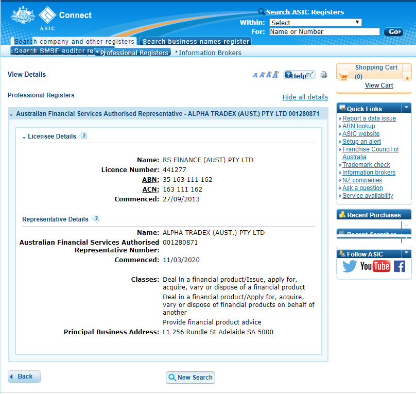Open the ASIC YouTube channel icon

[x=375, y=266]
